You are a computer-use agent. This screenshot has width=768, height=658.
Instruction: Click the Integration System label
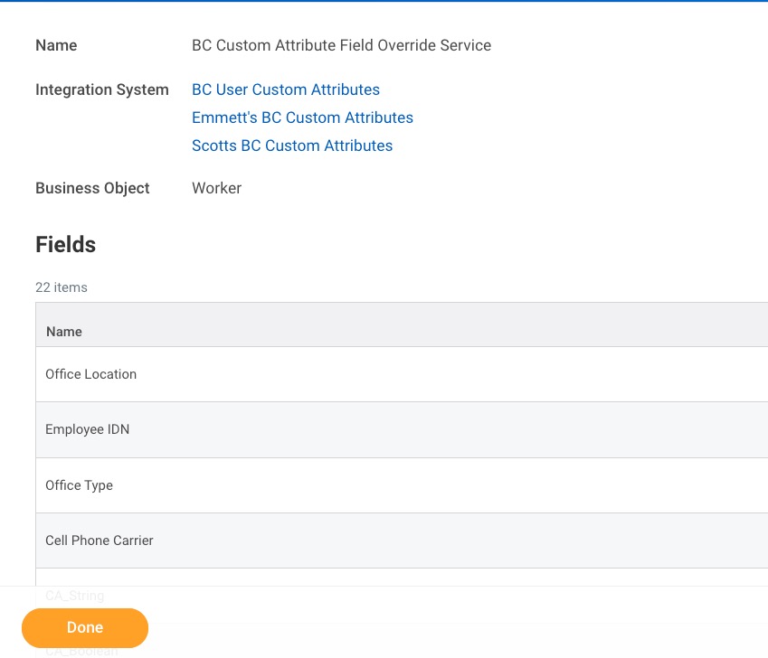tap(102, 89)
